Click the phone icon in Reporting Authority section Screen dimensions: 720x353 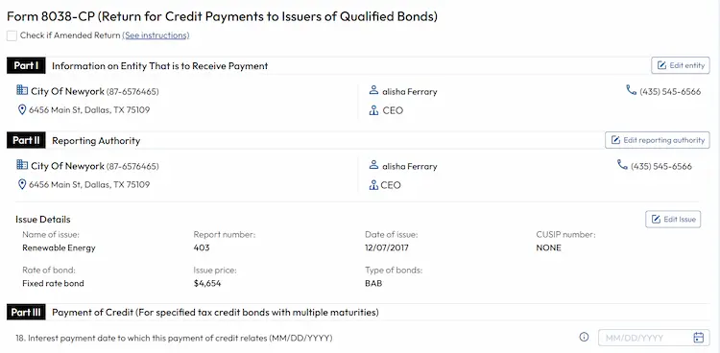622,165
